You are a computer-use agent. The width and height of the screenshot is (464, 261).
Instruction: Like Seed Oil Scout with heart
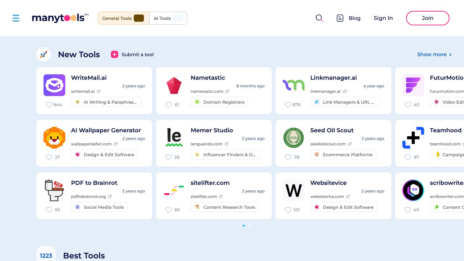(288, 157)
